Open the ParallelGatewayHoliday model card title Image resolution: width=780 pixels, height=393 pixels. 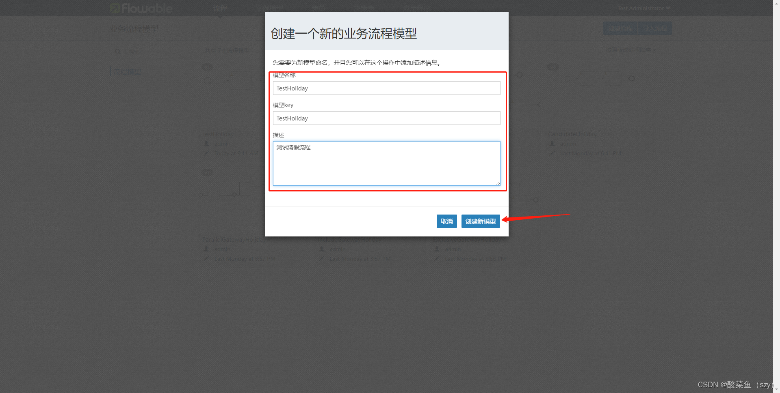pyautogui.click(x=234, y=240)
